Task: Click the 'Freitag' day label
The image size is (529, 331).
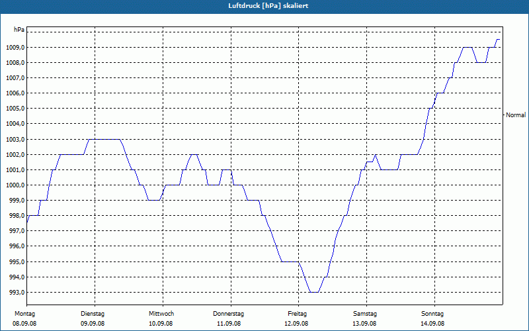Action: pyautogui.click(x=297, y=314)
